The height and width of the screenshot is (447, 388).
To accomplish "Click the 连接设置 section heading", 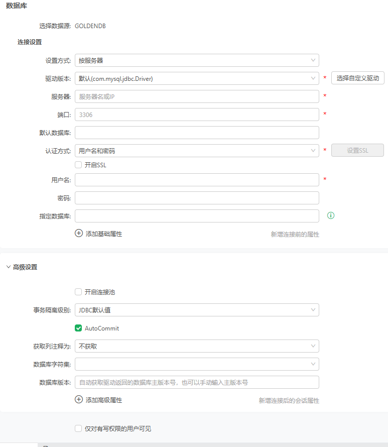I will click(30, 42).
